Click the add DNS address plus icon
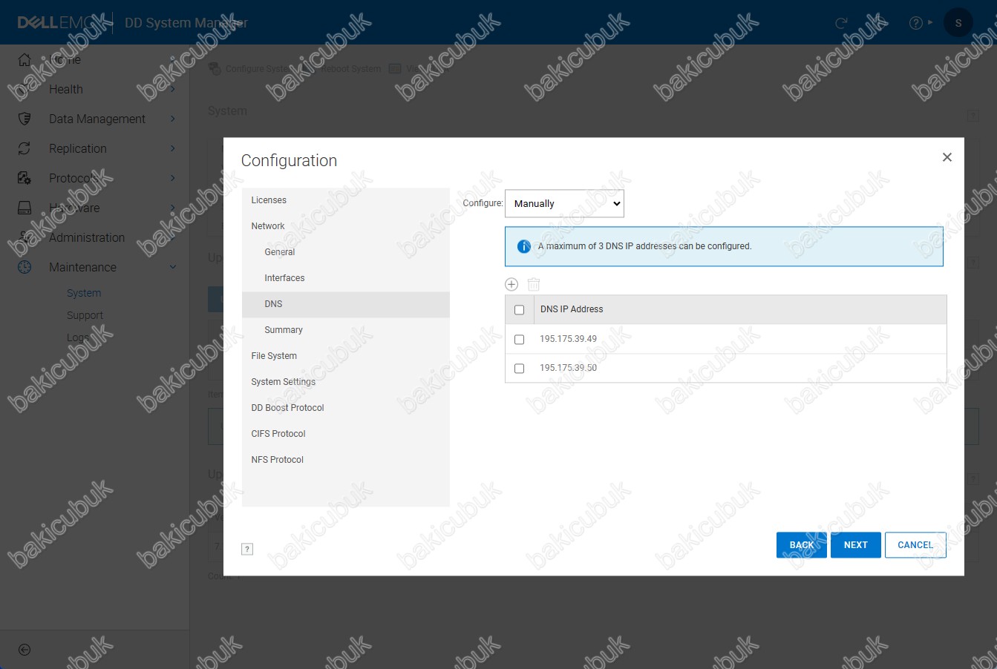Viewport: 997px width, 669px height. [511, 284]
